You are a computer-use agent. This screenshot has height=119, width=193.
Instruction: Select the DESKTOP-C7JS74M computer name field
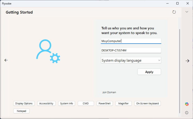click(131, 50)
